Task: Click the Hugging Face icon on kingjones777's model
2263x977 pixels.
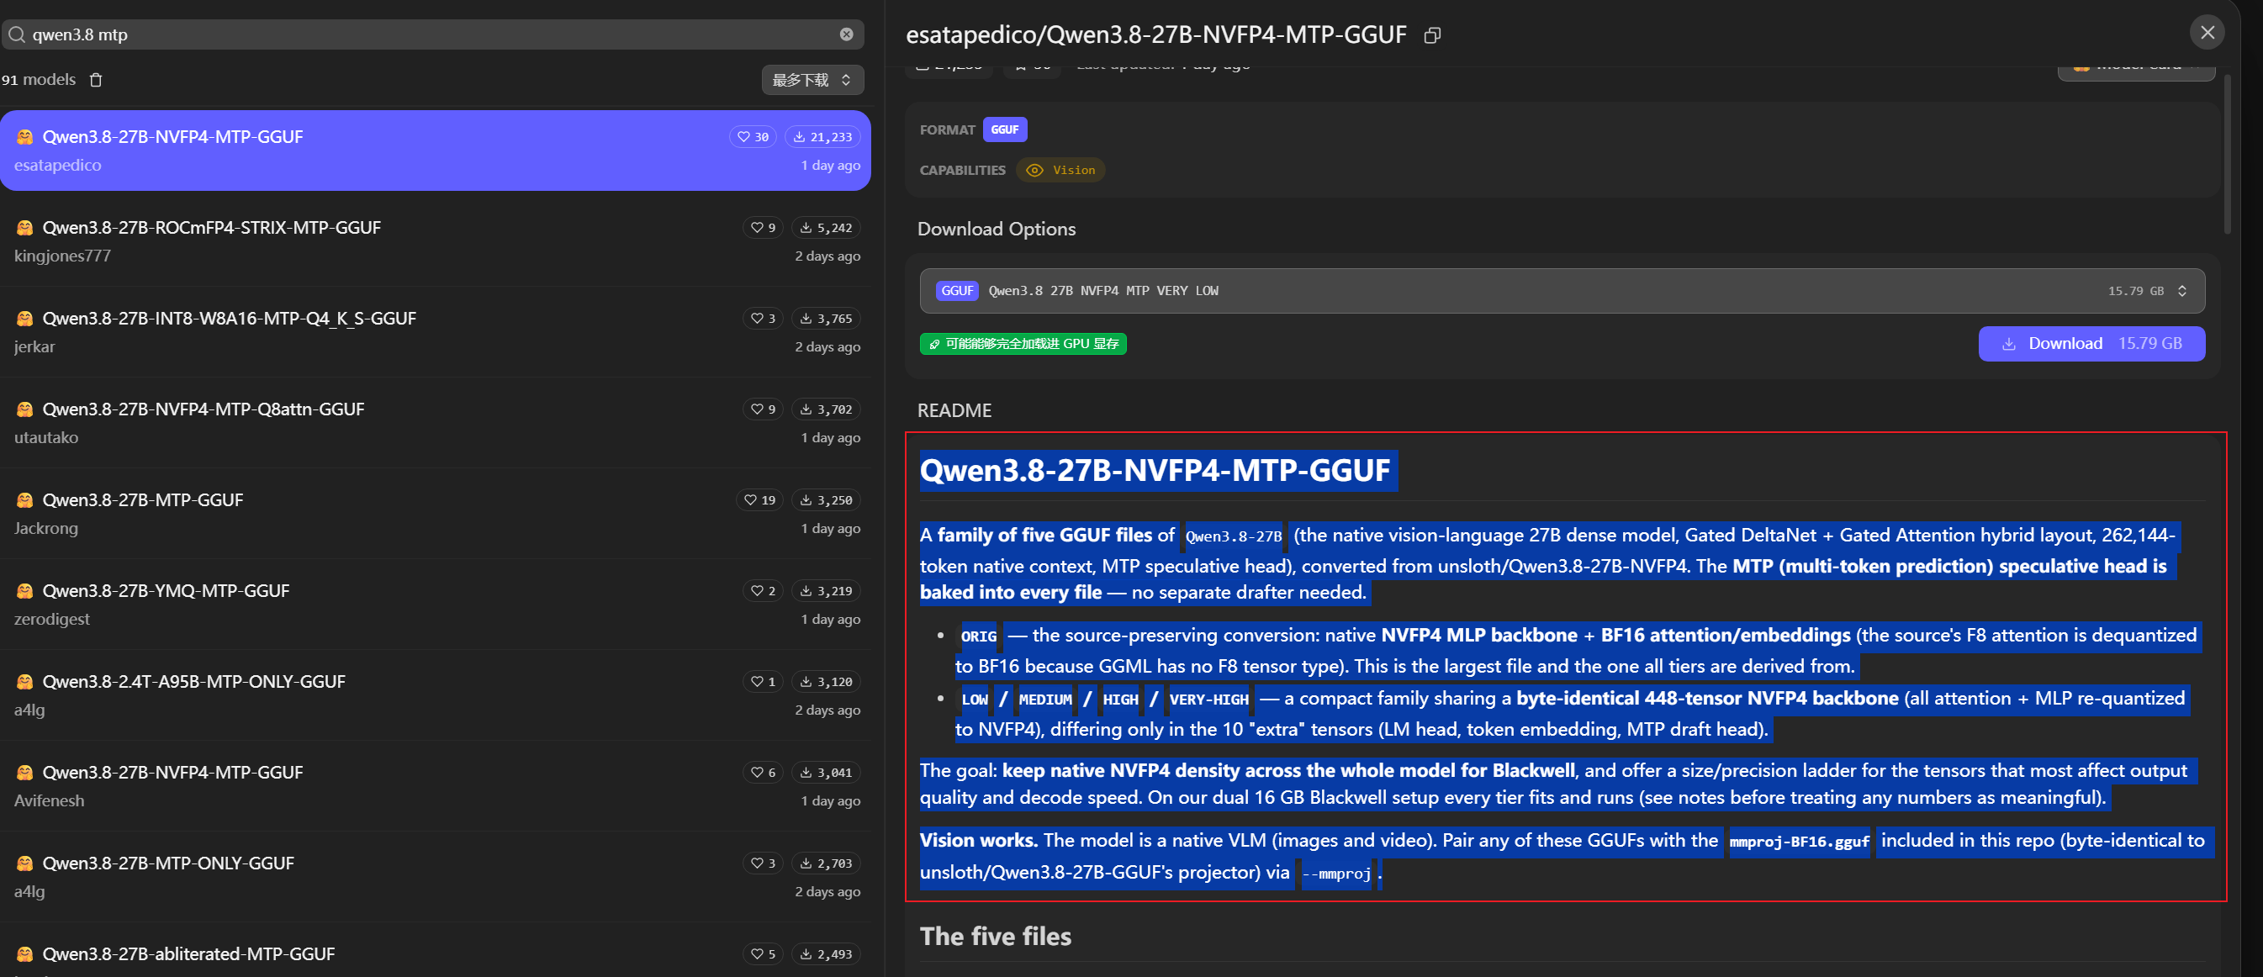Action: tap(24, 228)
